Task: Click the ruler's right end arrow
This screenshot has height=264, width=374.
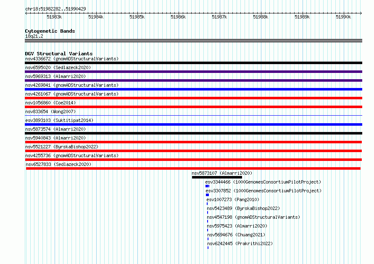Action: tap(361, 13)
